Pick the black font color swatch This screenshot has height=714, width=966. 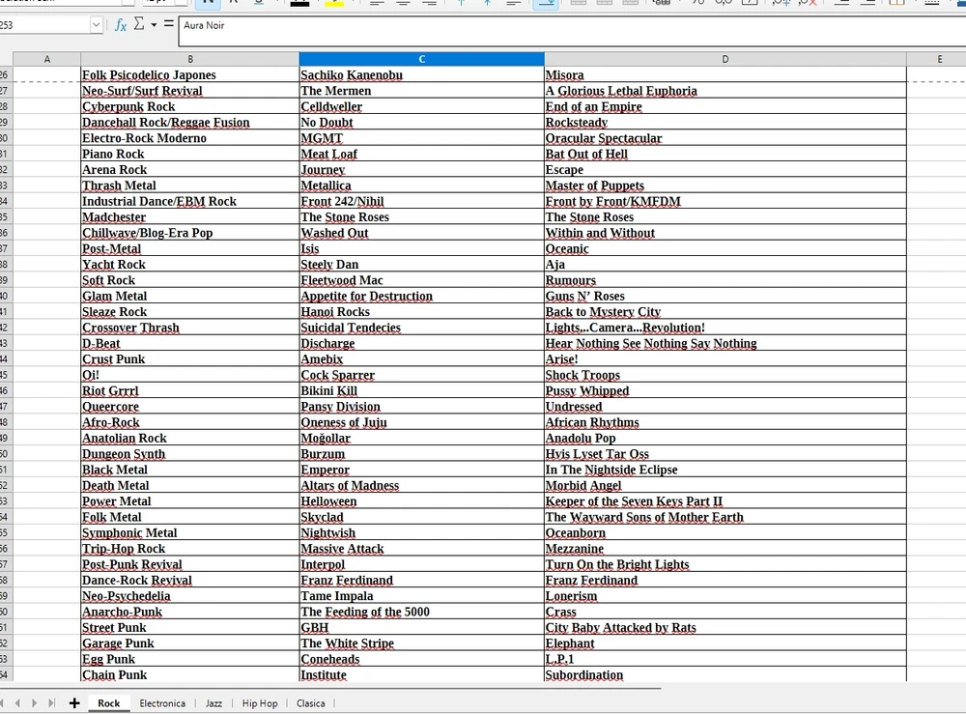(x=300, y=3)
